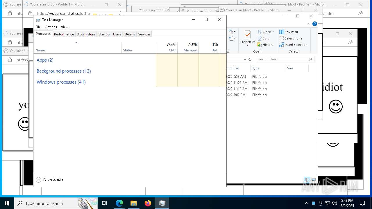
Task: Sort processes by Memory usage column
Action: [x=188, y=48]
